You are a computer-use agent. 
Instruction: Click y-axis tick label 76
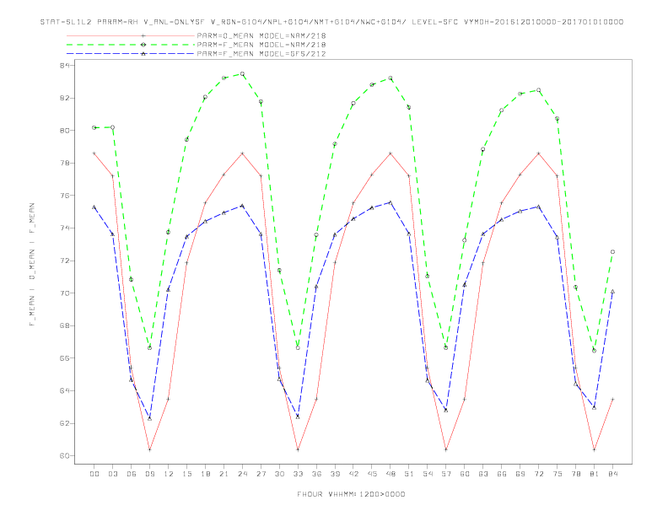point(65,196)
